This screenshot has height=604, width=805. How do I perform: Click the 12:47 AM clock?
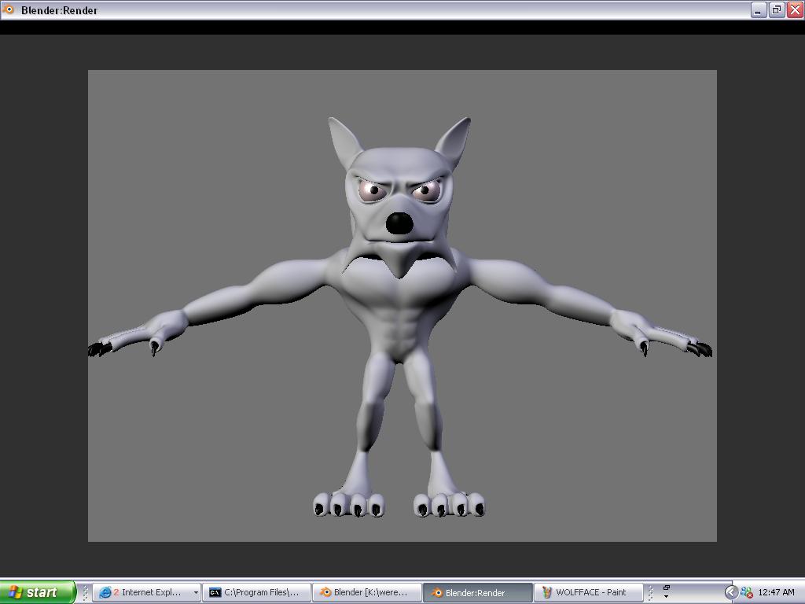776,592
